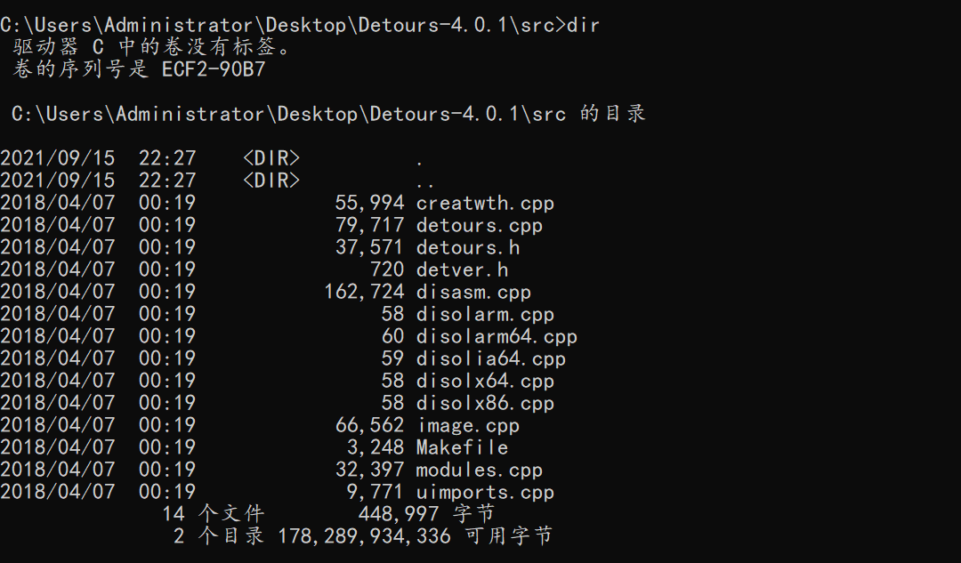Click file size 9,771
Image resolution: width=961 pixels, height=563 pixels.
coord(376,492)
